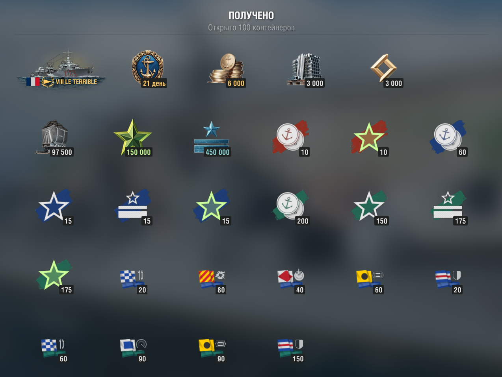Click the ПОЛУЧЕНО heading
The image size is (502, 377).
tap(251, 15)
